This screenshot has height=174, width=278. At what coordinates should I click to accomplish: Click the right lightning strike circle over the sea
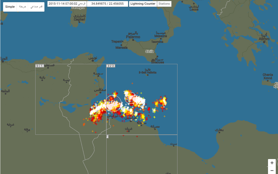[130, 98]
